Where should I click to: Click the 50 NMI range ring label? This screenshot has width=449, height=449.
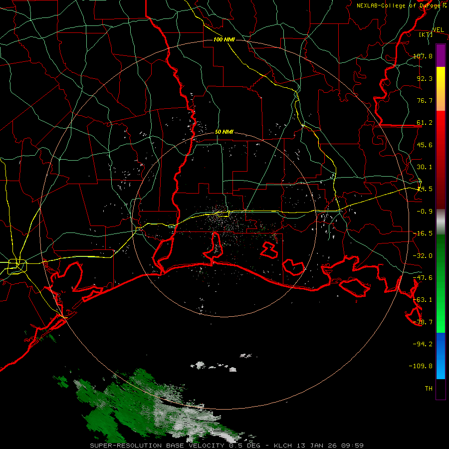pyautogui.click(x=224, y=132)
